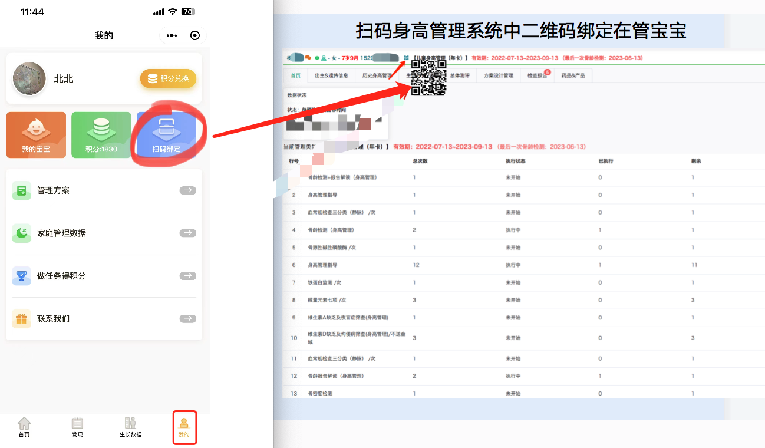The image size is (765, 448).
Task: Tap the 扫码绑定 scan-to-bind card
Action: click(166, 135)
